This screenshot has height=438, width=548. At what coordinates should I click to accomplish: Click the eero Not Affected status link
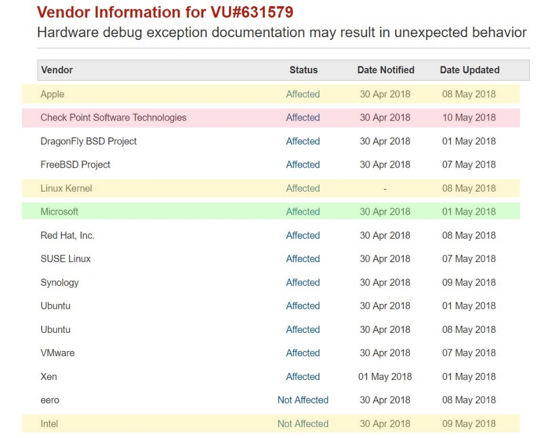click(302, 400)
